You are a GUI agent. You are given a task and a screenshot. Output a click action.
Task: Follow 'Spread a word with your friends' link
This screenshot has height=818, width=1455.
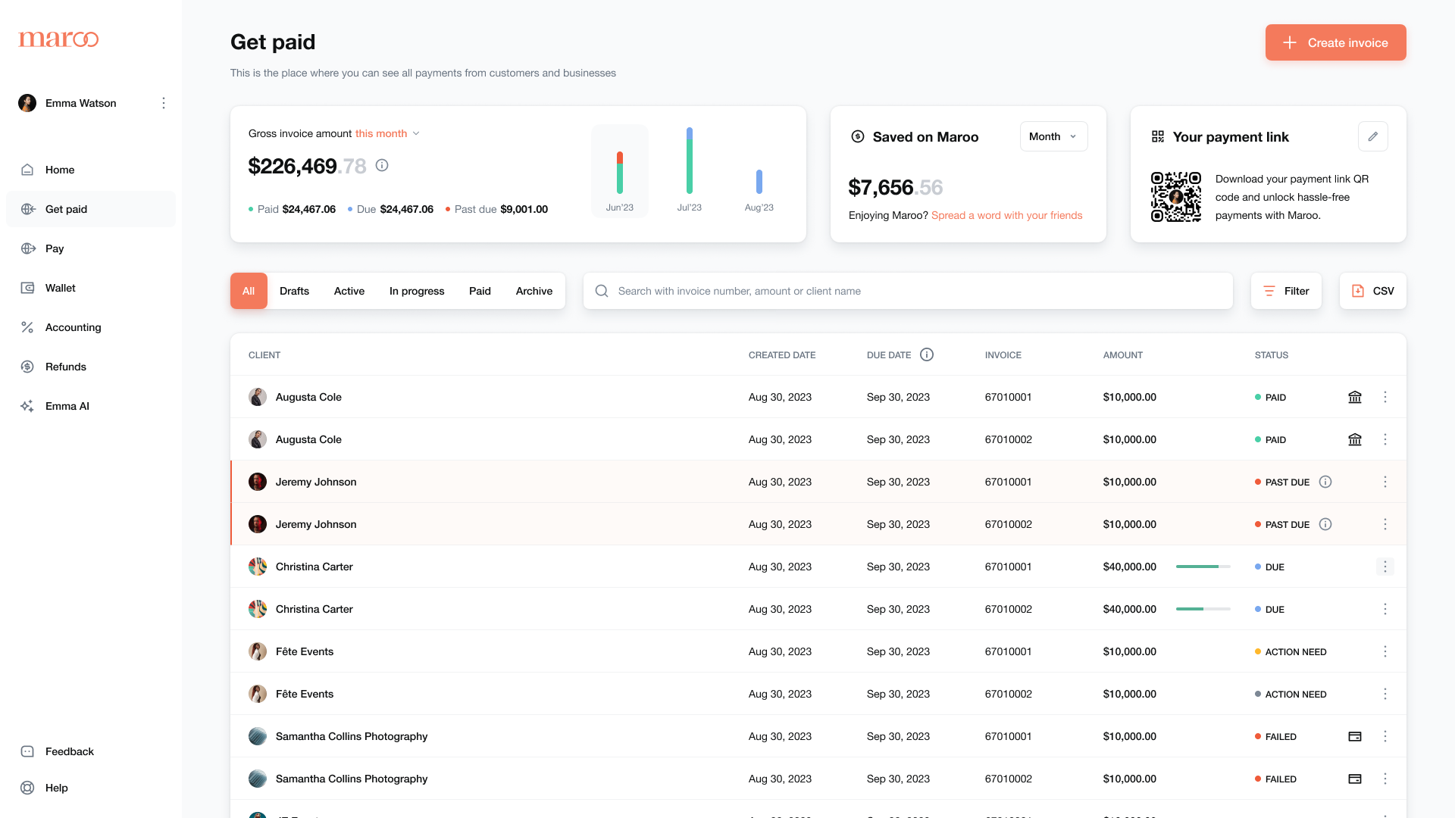point(1006,215)
